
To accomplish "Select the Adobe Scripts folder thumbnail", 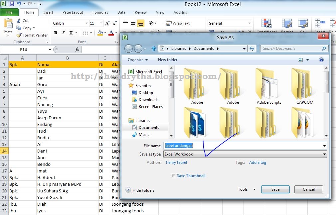I will (x=269, y=86).
